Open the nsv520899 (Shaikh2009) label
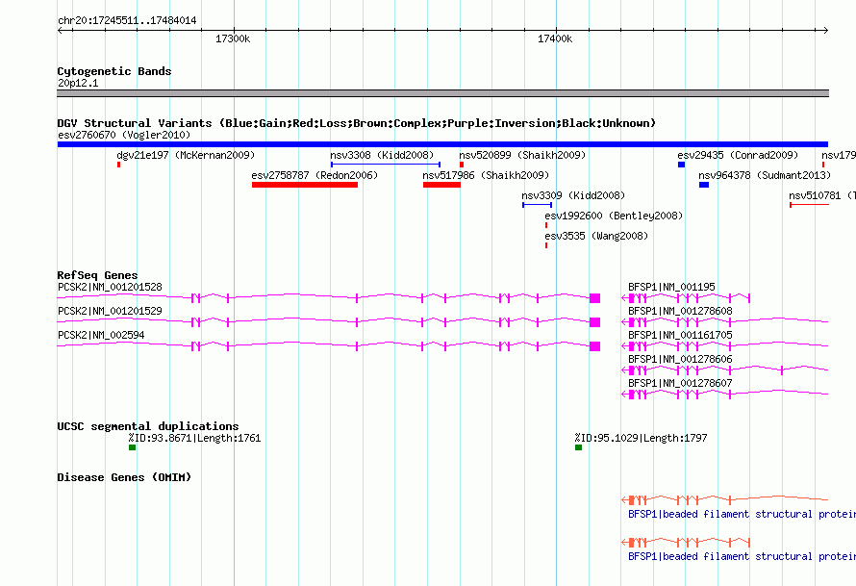Image resolution: width=856 pixels, height=586 pixels. [522, 155]
